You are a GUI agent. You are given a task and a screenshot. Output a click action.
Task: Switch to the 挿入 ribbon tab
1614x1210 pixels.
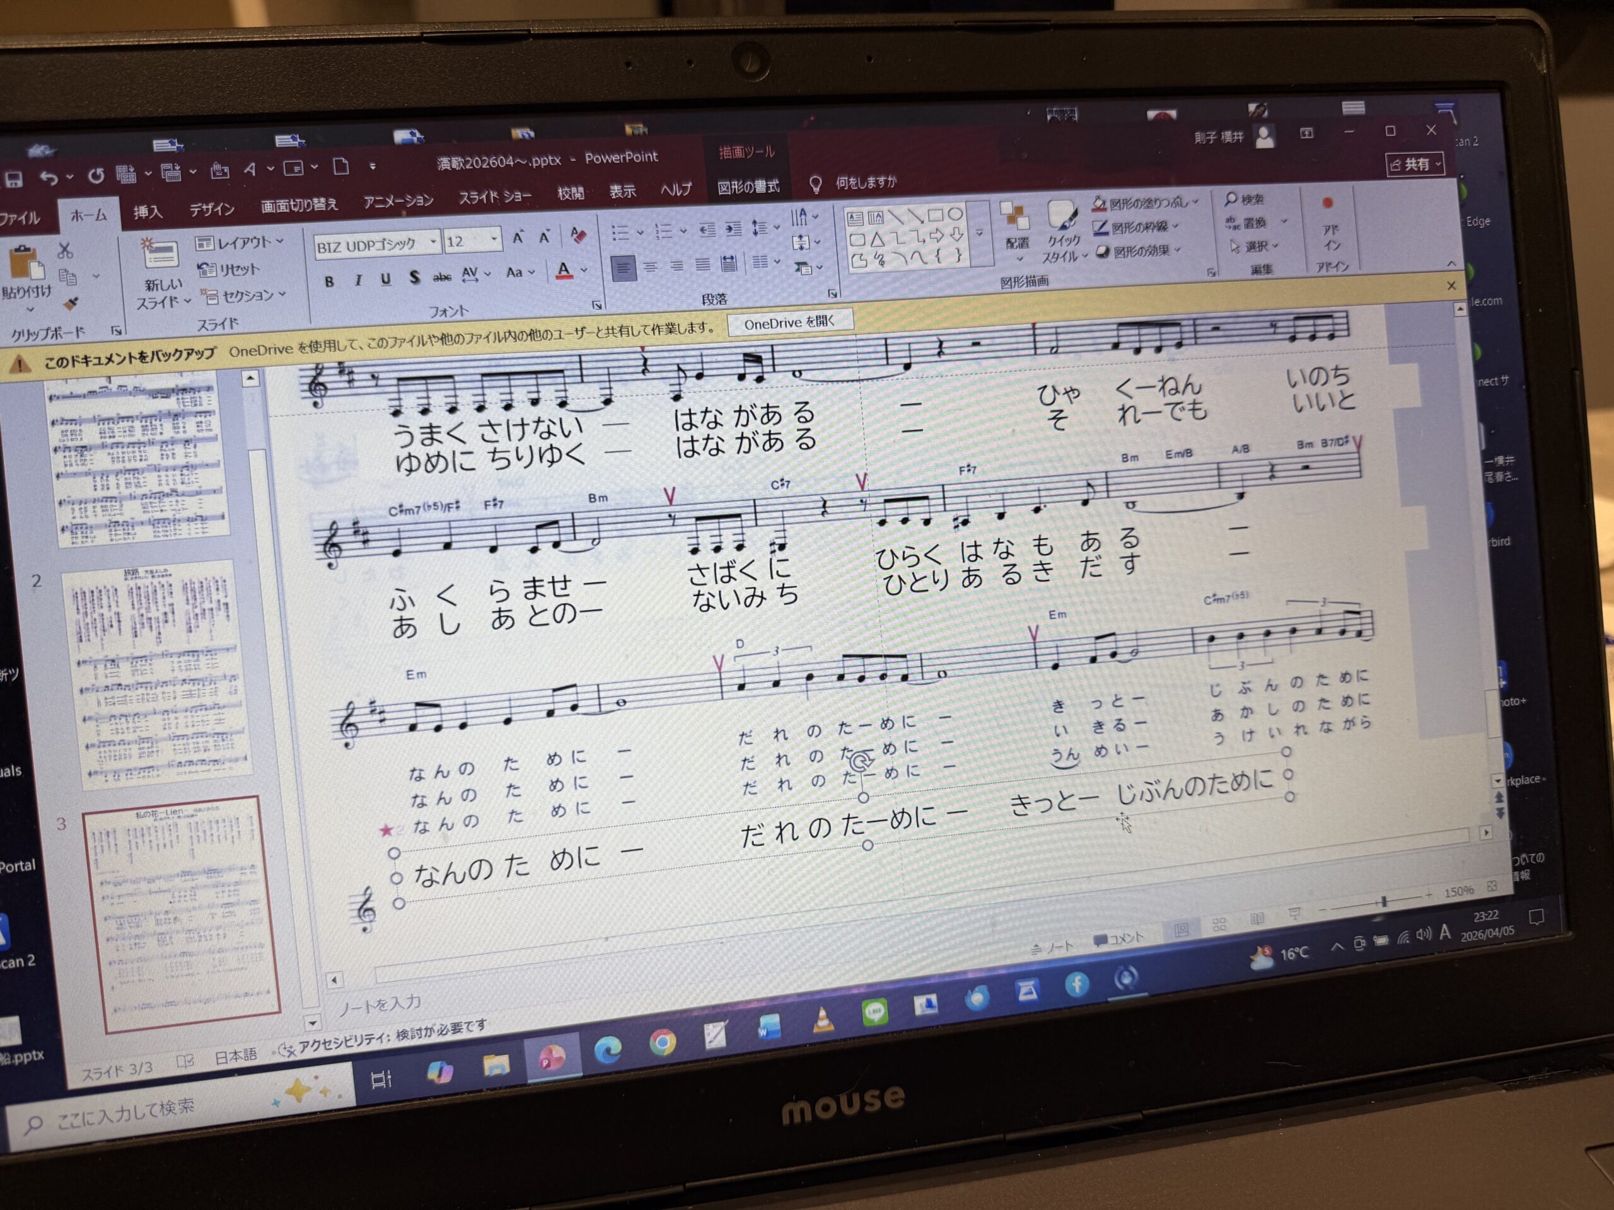(x=148, y=212)
